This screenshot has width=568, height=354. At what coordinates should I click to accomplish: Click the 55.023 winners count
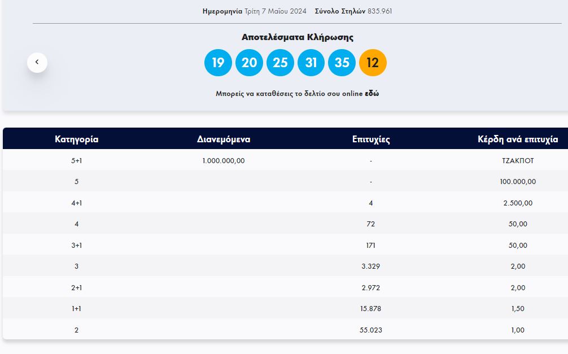pyautogui.click(x=371, y=330)
